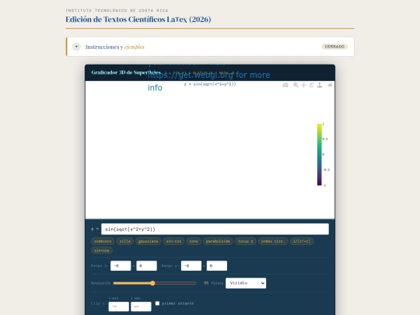Click the Instituto Tecnológico de Costa Rica text
This screenshot has width=420, height=315.
pyautogui.click(x=117, y=10)
